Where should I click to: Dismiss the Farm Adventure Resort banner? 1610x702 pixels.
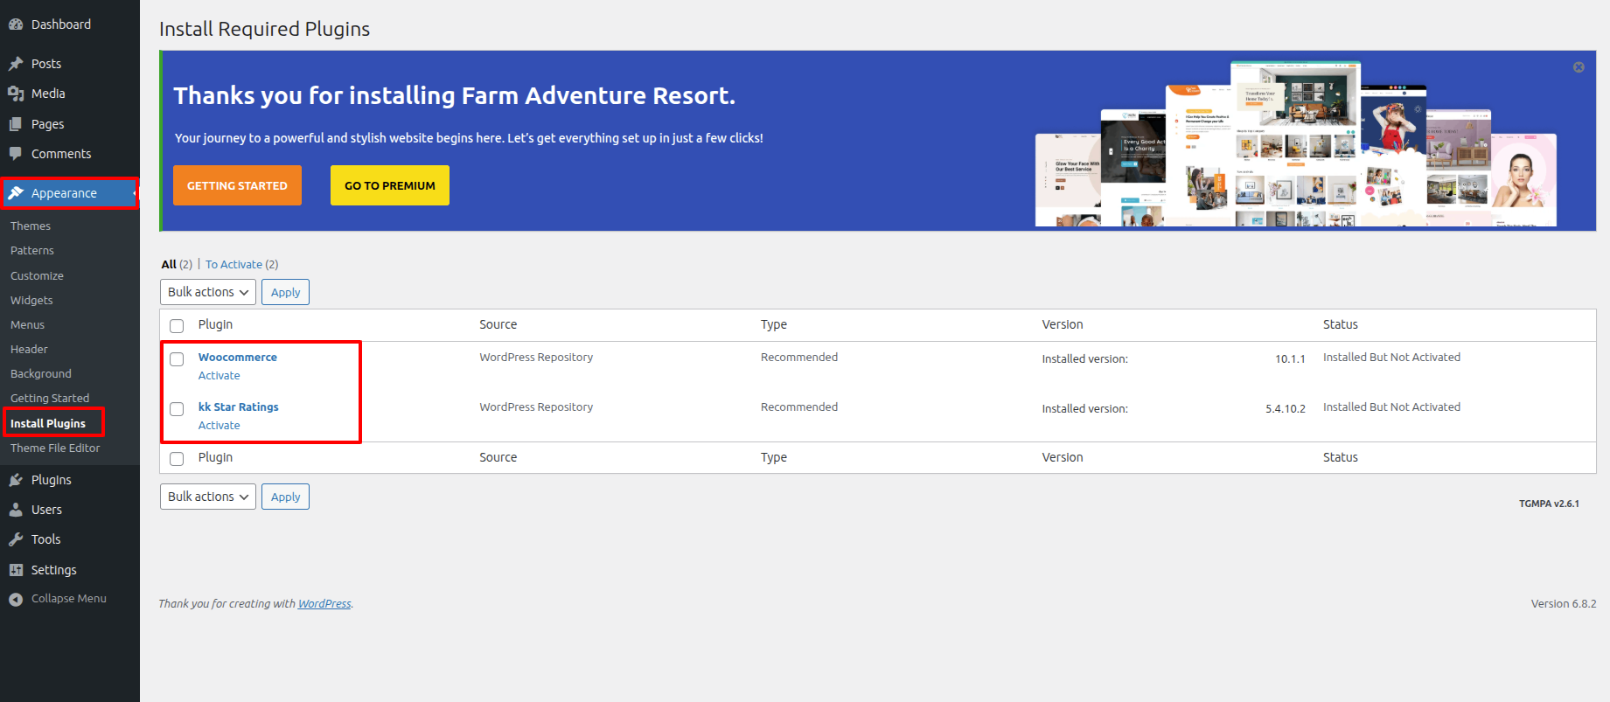1579,67
